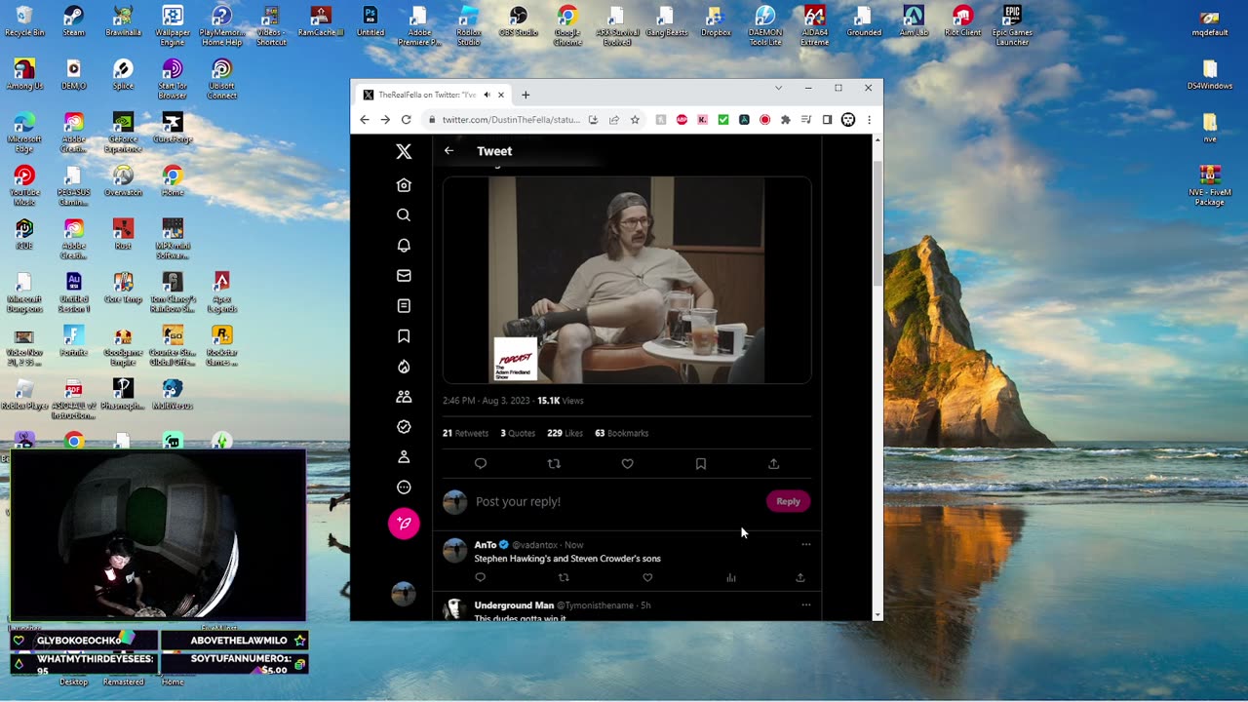Open Bookmarks icon in Twitter sidebar
This screenshot has width=1248, height=702.
point(404,336)
